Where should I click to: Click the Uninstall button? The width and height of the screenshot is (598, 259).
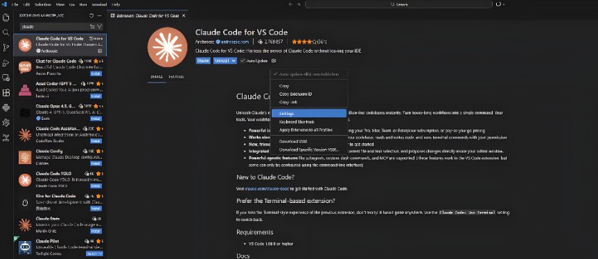tap(222, 61)
